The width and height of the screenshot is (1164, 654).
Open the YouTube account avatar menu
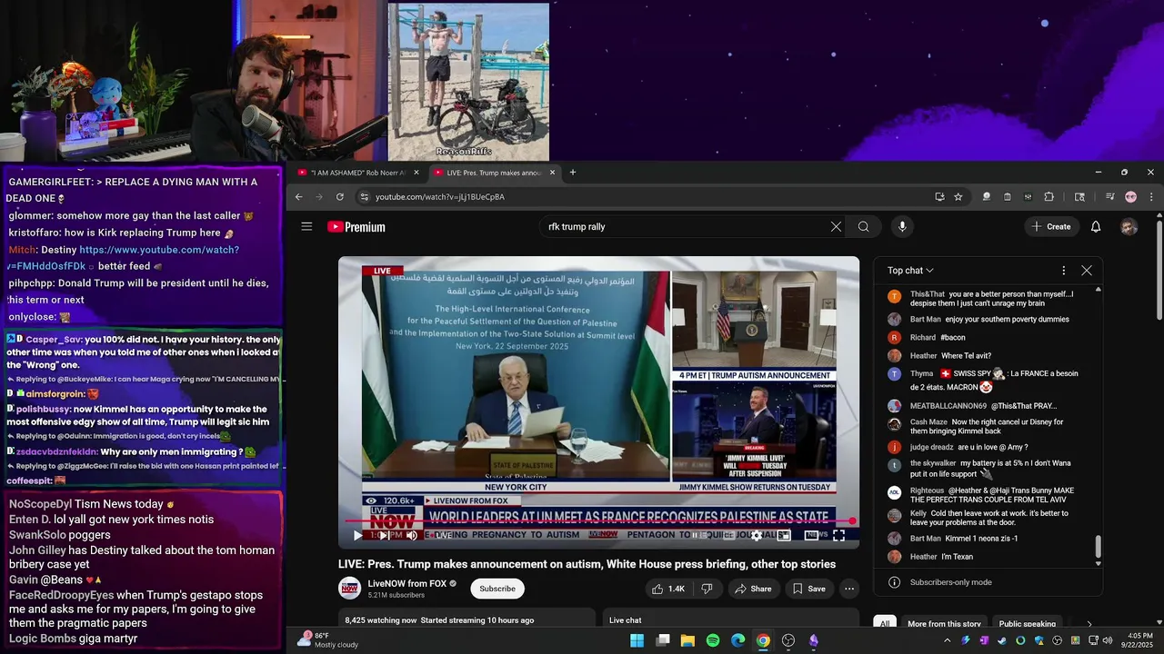coord(1129,227)
